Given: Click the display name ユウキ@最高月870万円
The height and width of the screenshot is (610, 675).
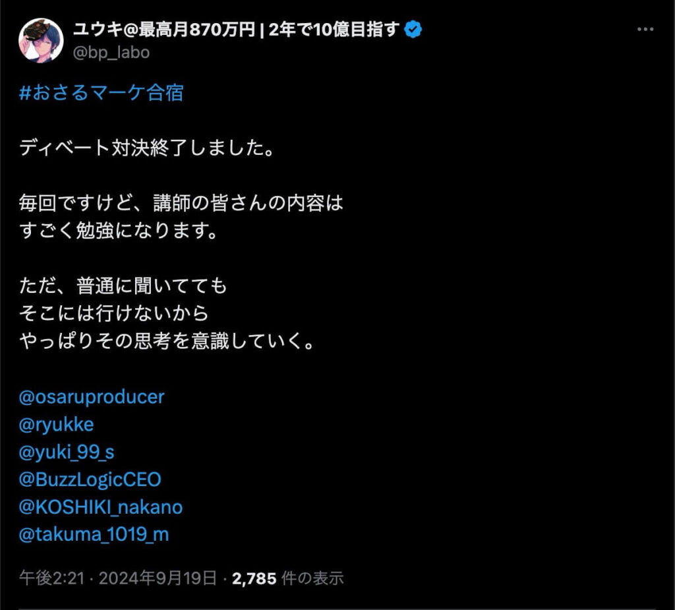Looking at the screenshot, I should point(237,30).
